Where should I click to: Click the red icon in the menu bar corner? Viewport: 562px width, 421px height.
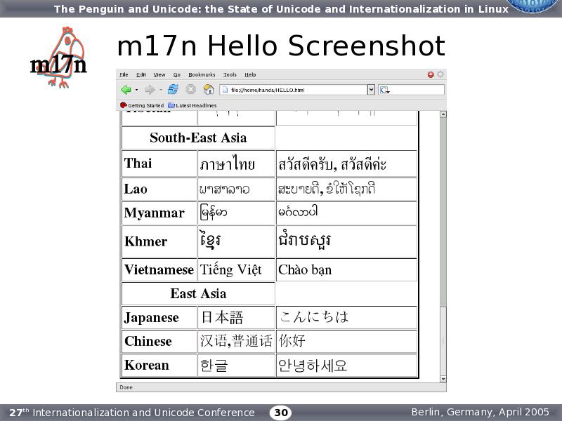coord(431,74)
